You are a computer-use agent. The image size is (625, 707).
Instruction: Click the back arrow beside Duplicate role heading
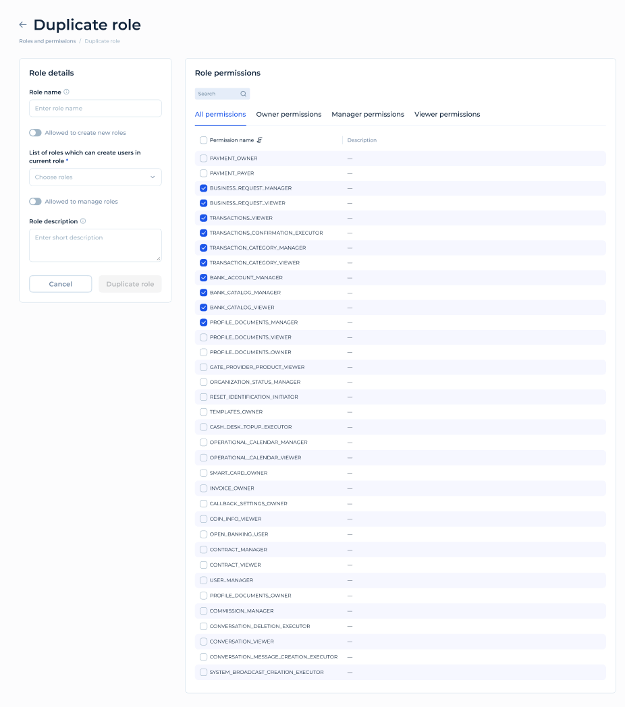click(x=22, y=24)
